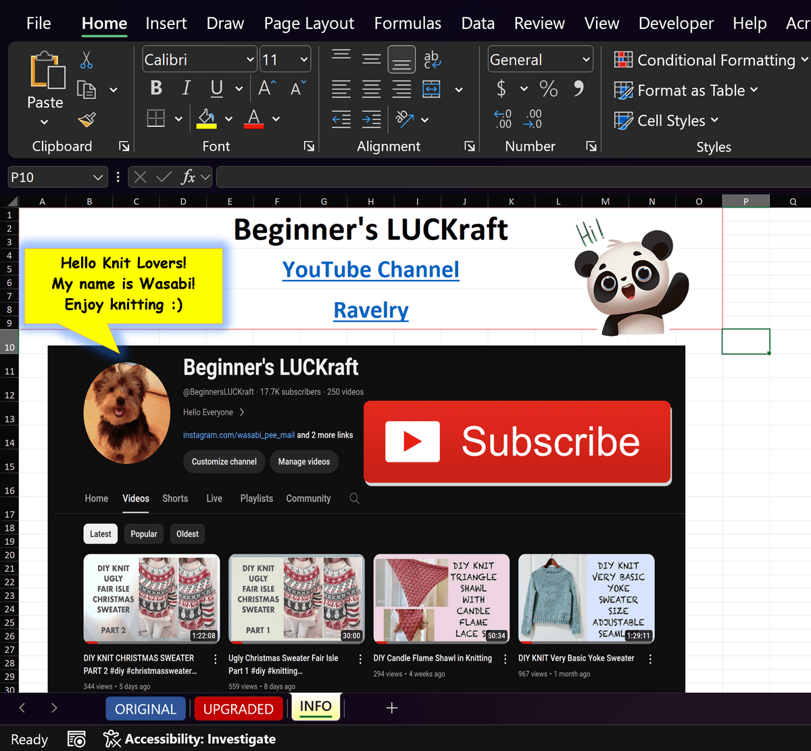811x751 pixels.
Task: Apply the yellow fill color swatch
Action: (x=206, y=119)
